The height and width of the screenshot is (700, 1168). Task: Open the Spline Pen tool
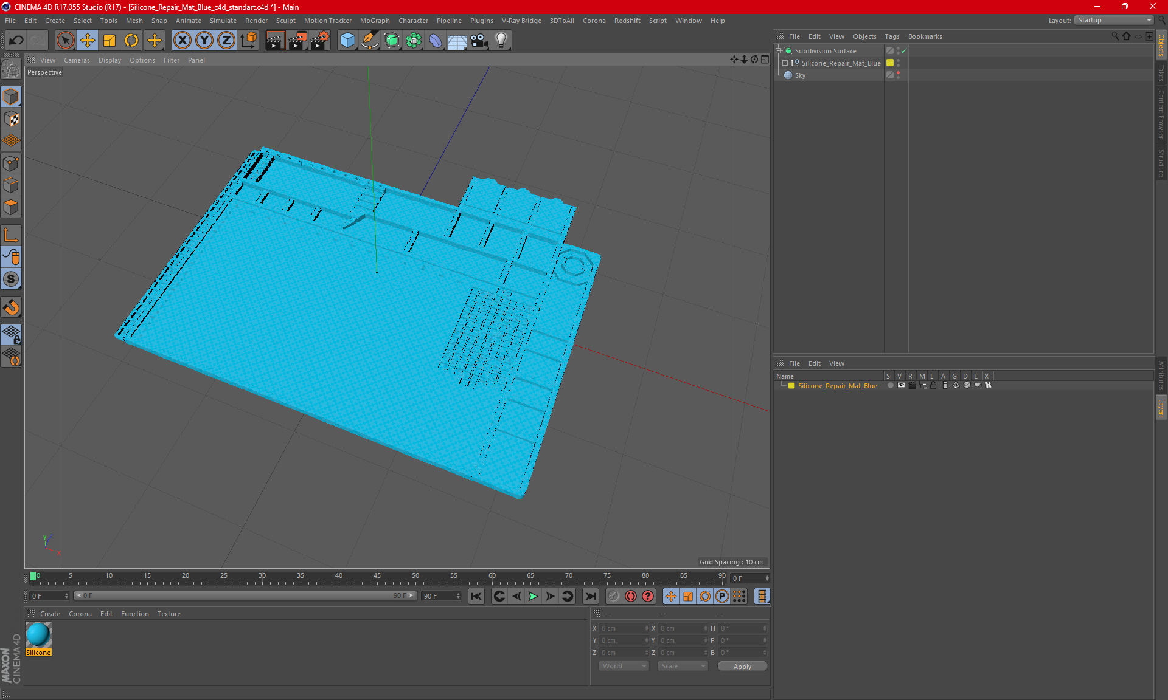coord(370,41)
